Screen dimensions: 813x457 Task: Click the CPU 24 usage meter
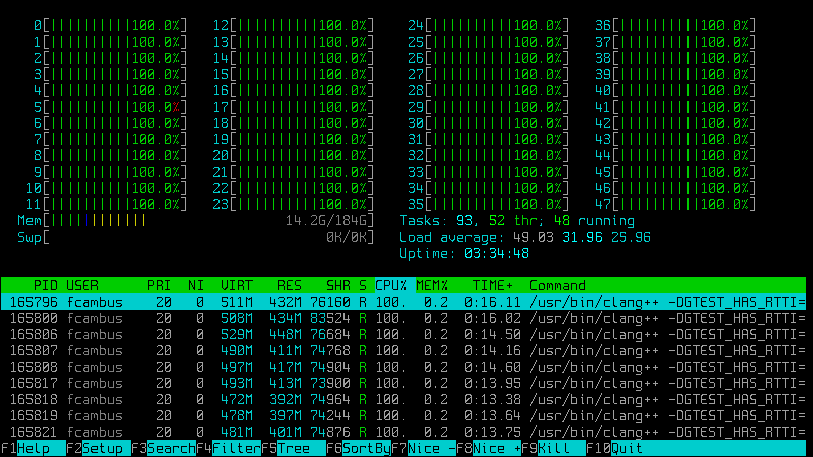pyautogui.click(x=488, y=26)
